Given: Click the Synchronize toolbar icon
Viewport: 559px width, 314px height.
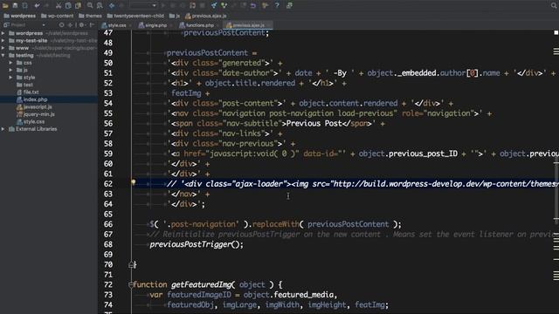Looking at the screenshot, I should [24, 5].
